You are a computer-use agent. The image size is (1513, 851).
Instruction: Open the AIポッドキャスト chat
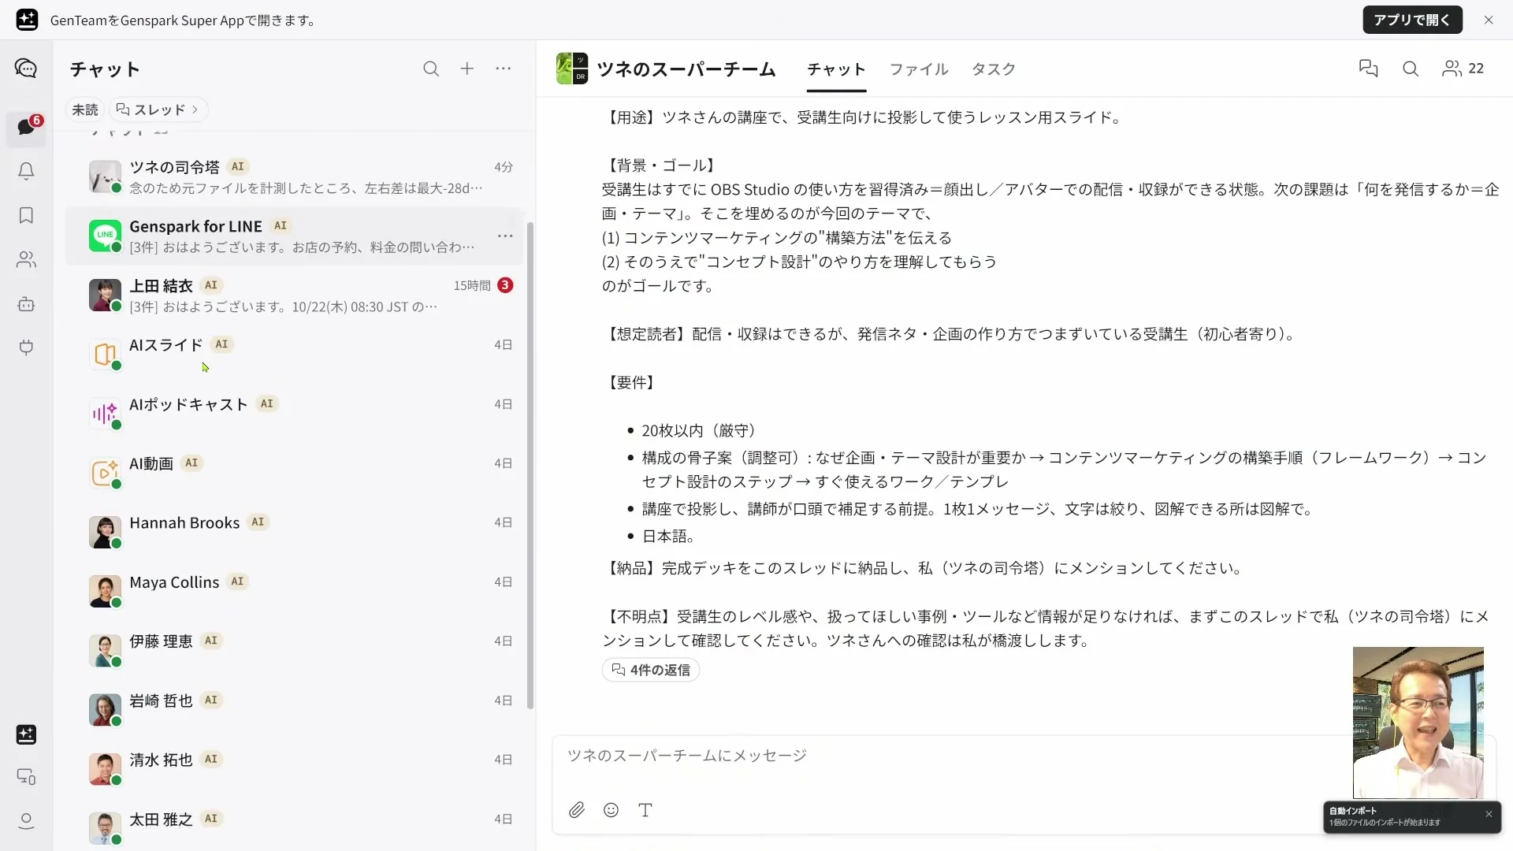coord(295,414)
